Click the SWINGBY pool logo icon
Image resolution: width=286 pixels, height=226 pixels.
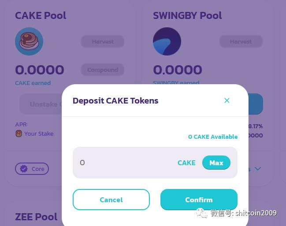[167, 41]
